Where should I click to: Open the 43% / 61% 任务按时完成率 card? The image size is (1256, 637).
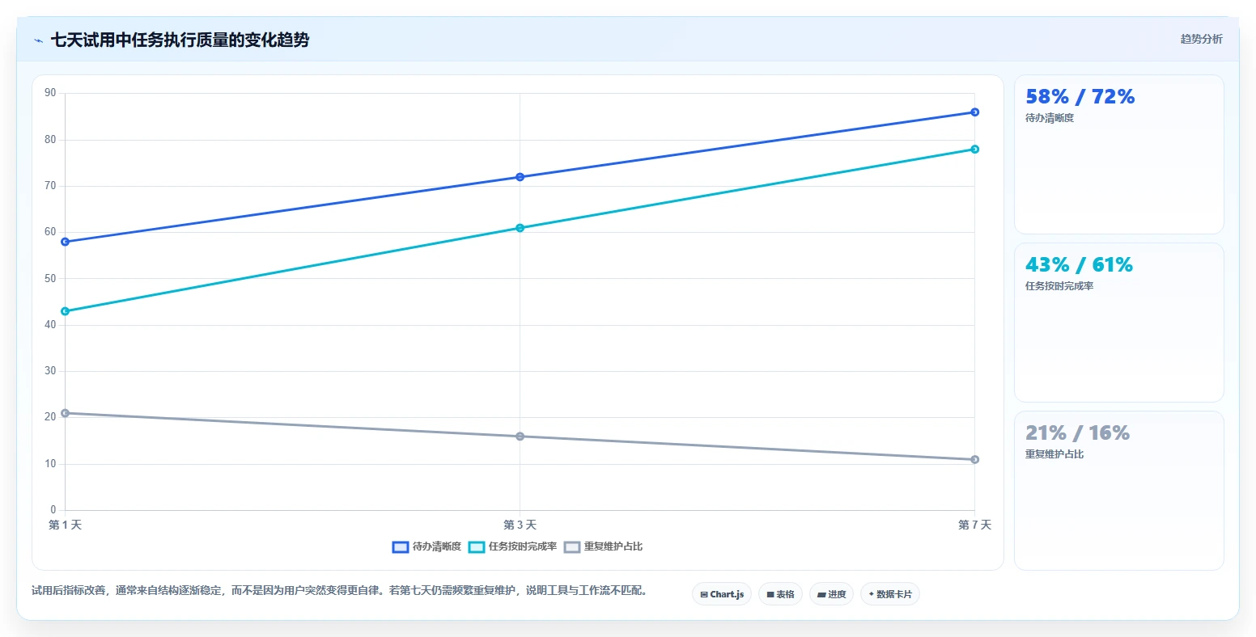(x=1119, y=323)
